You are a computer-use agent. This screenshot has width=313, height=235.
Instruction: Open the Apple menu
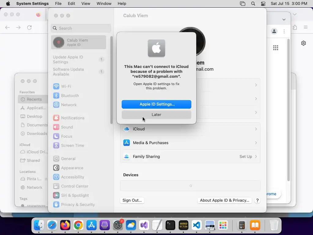pos(8,4)
